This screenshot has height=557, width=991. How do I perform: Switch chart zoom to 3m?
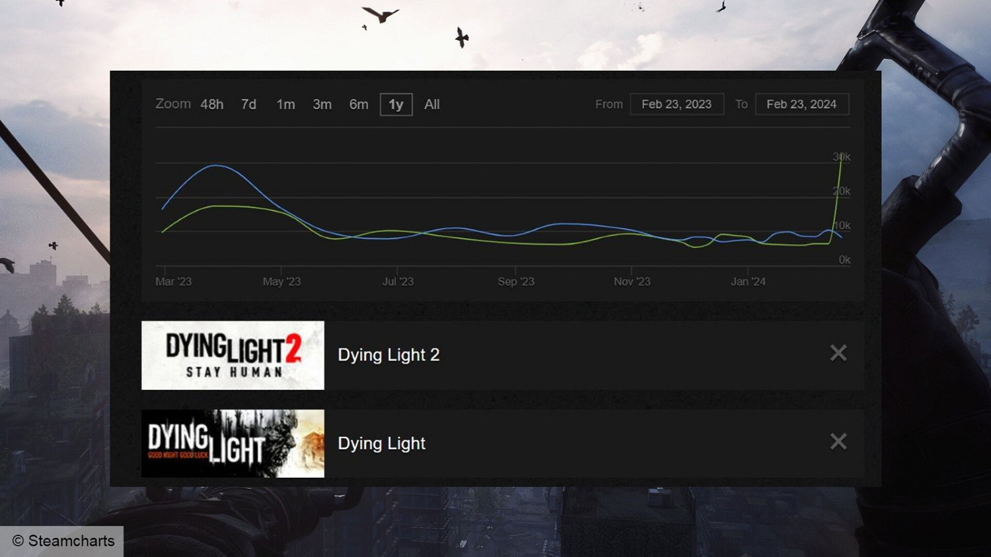click(322, 104)
